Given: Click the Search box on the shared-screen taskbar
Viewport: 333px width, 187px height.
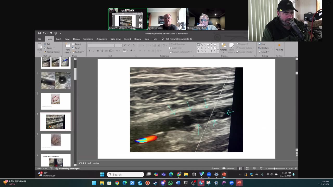Looking at the screenshot, I should click(125, 175).
